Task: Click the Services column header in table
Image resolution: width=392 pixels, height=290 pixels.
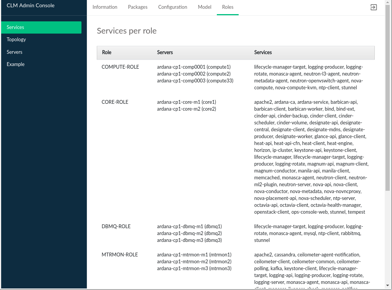Action: [x=263, y=53]
